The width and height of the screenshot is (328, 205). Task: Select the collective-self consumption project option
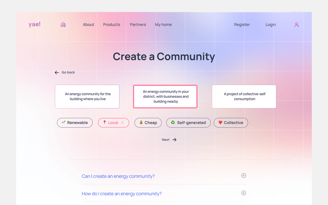244,96
